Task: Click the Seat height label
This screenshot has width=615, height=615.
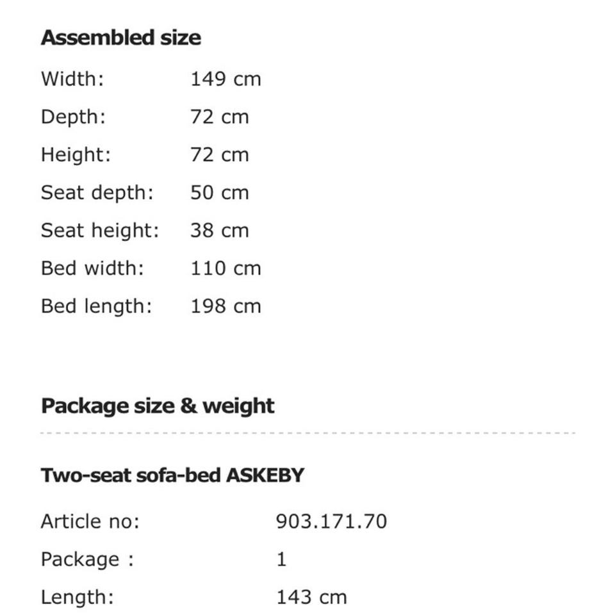Action: click(x=100, y=231)
